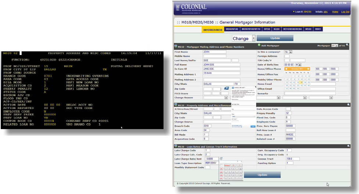Click Date of Birth field 00 00 00

(x=289, y=65)
